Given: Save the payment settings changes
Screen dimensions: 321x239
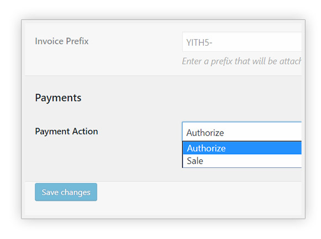Looking at the screenshot, I should [66, 192].
